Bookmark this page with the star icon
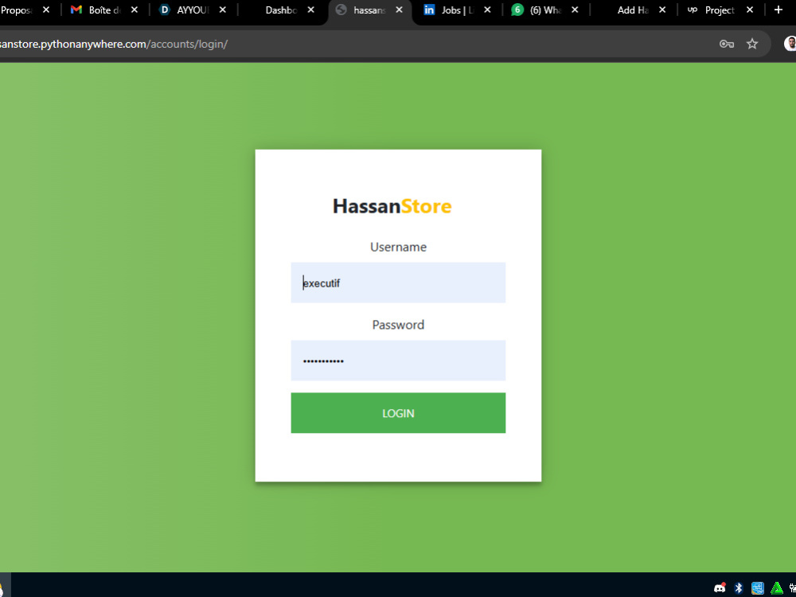The image size is (796, 597). pos(752,44)
